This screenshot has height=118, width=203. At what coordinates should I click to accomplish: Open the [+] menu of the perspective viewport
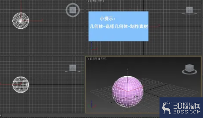click(x=89, y=59)
